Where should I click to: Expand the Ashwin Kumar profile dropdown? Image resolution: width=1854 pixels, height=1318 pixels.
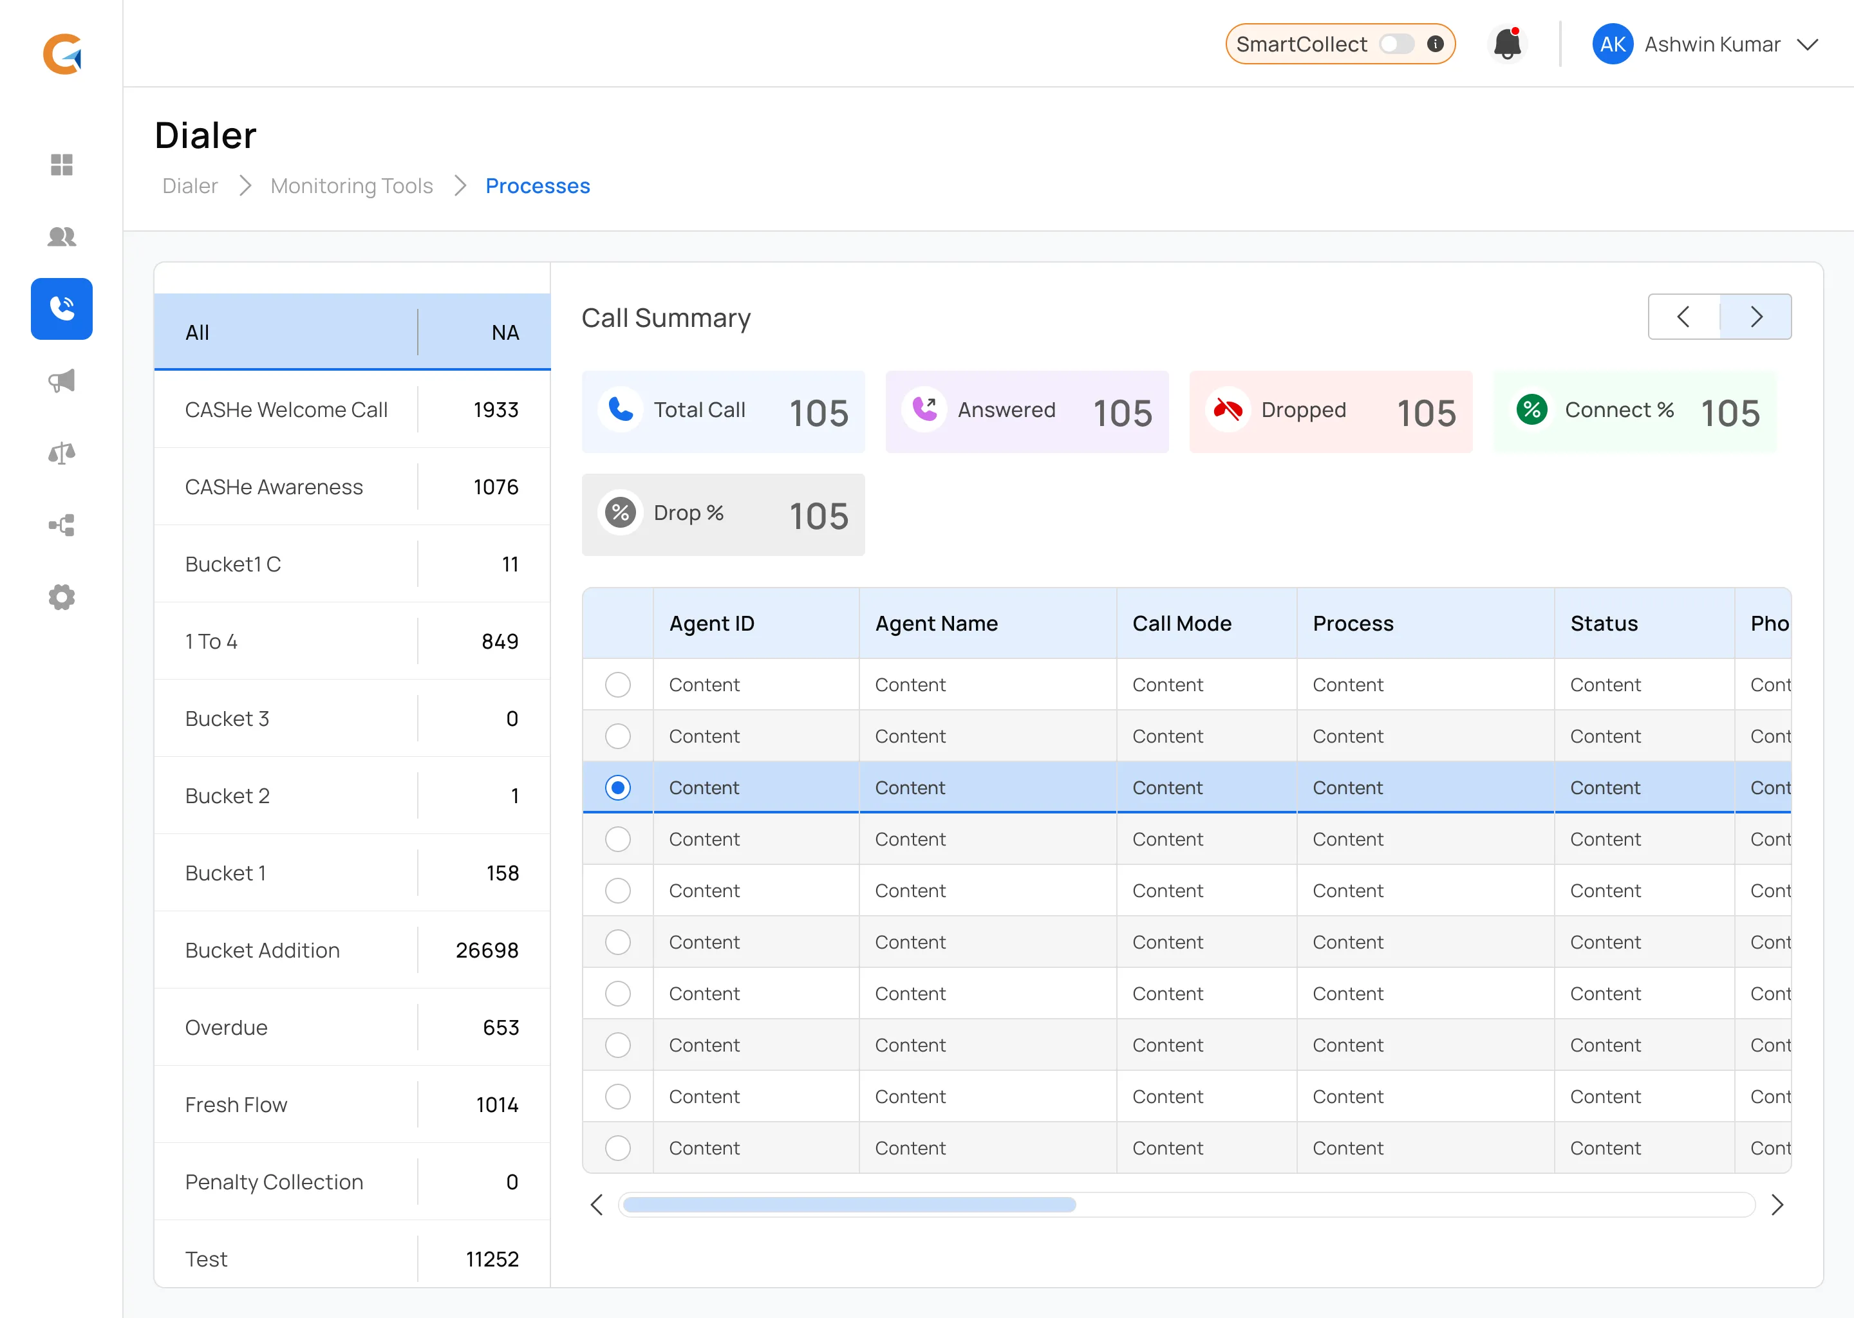coord(1807,44)
